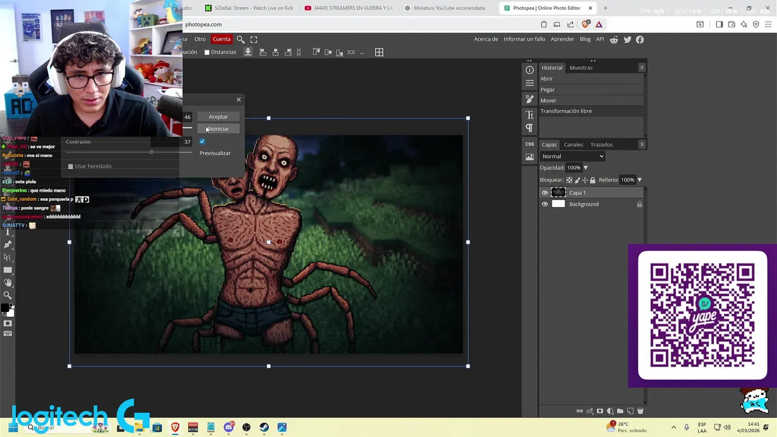Viewport: 777px width, 437px height.
Task: Click the search magnifier in Photopea menu
Action: [x=240, y=39]
